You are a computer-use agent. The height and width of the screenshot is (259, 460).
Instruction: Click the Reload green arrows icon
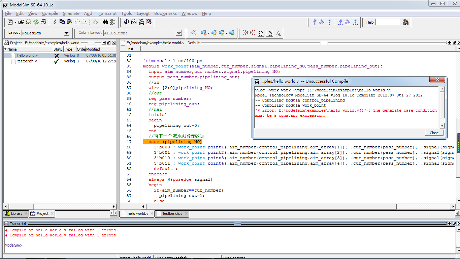point(36,22)
